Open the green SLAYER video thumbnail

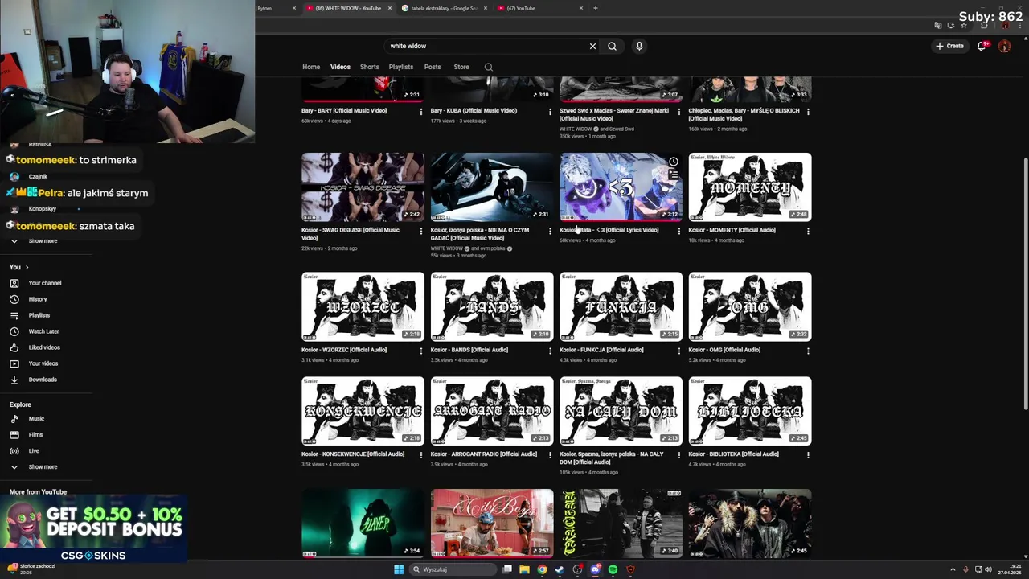(x=363, y=524)
